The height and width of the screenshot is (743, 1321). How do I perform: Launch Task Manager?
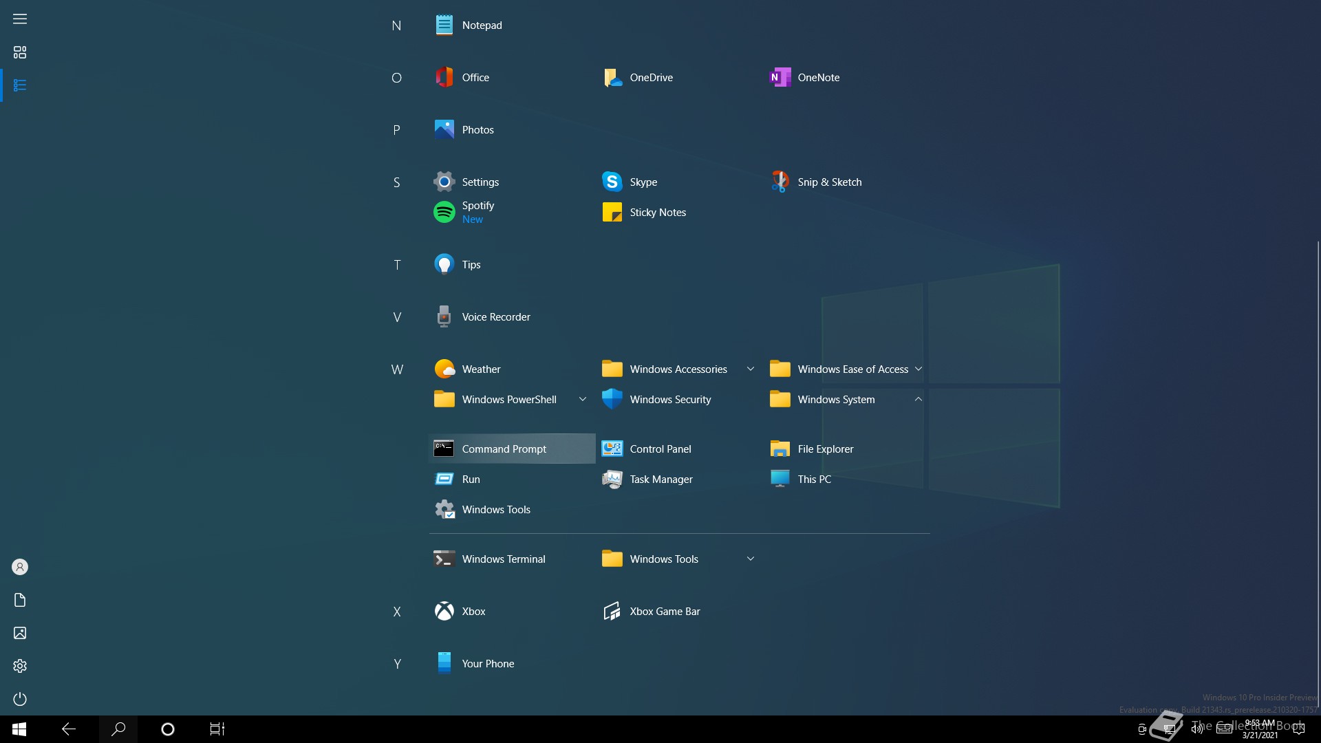pyautogui.click(x=680, y=480)
